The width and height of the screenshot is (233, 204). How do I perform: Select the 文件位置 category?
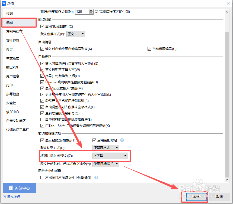coord(19,41)
